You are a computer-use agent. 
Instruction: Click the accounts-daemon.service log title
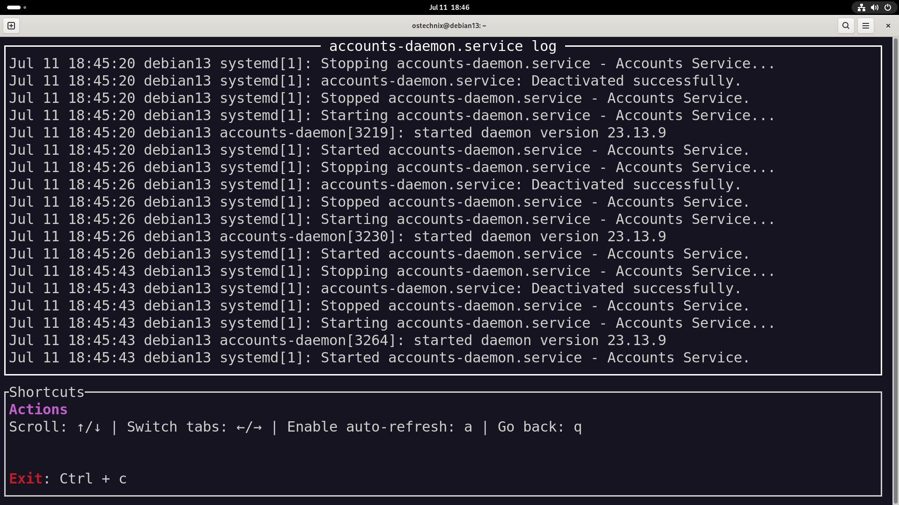click(443, 46)
